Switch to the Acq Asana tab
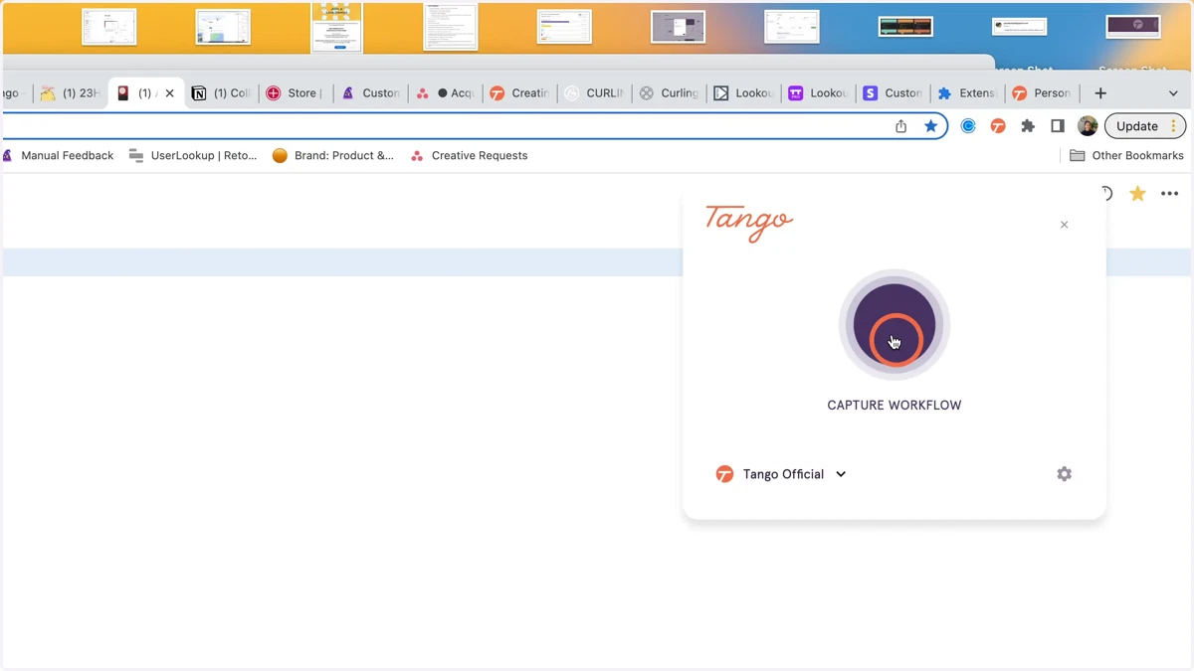Image resolution: width=1194 pixels, height=671 pixels. 446,93
